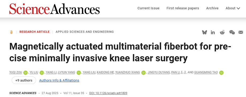The image size is (246, 97).
Task: Go to First release papers
Action: coord(183,8)
